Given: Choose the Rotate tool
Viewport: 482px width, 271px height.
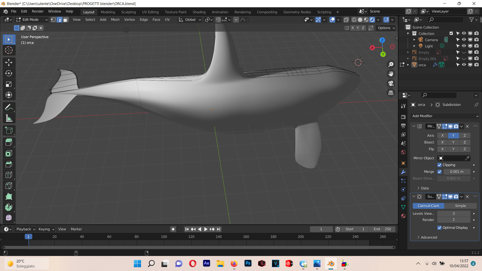Looking at the screenshot, I should coord(9,73).
